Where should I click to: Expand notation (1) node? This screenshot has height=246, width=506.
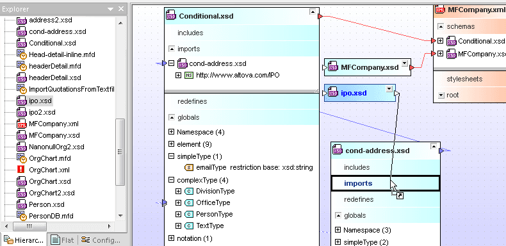172,238
